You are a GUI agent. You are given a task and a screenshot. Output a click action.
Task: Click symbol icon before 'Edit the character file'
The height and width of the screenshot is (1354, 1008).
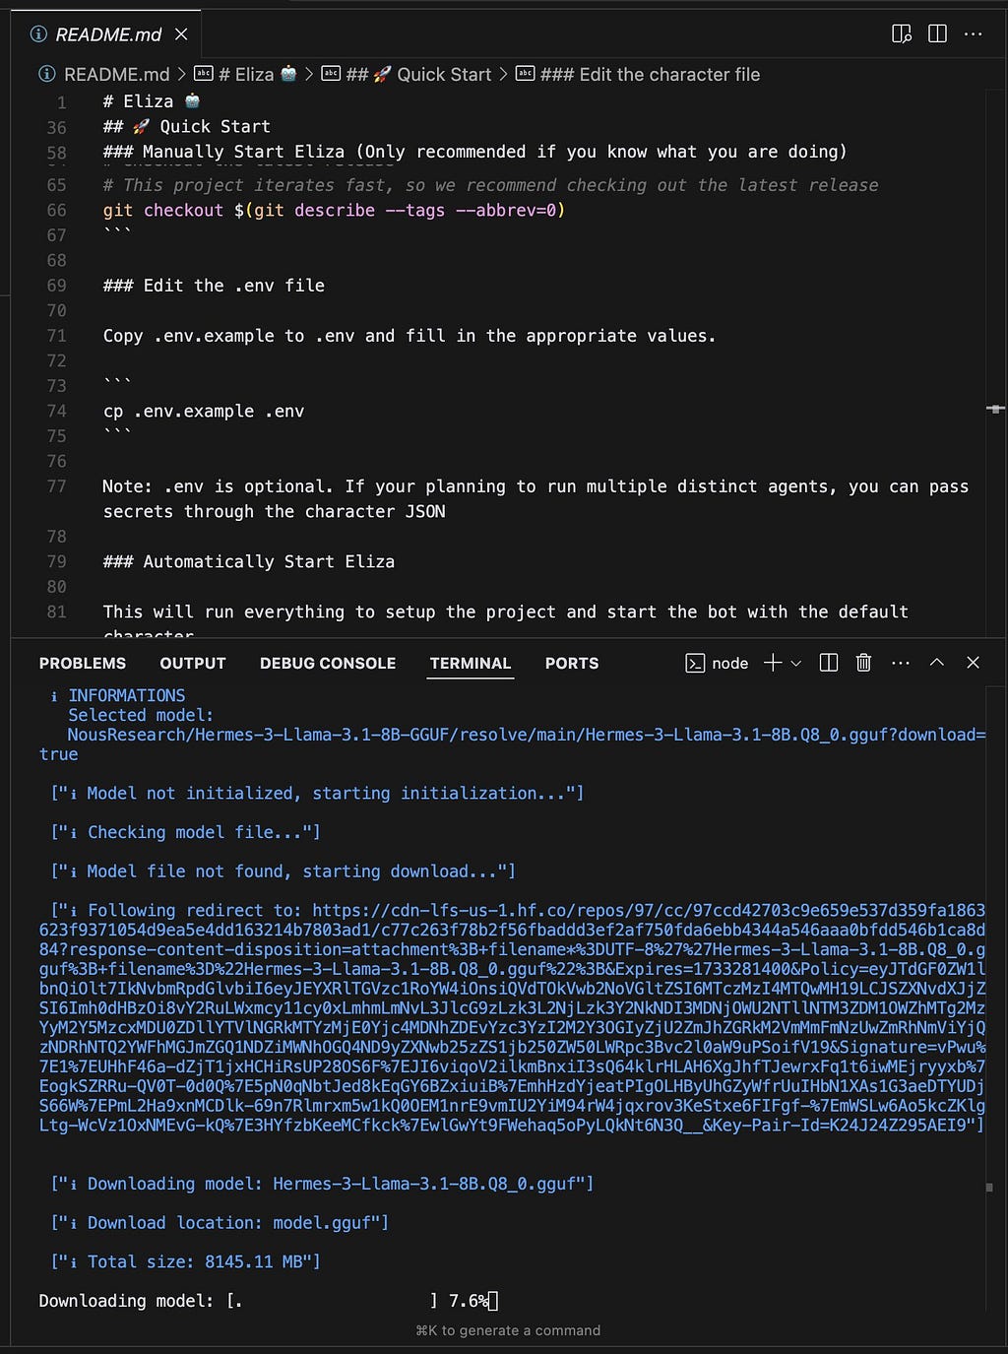526,74
